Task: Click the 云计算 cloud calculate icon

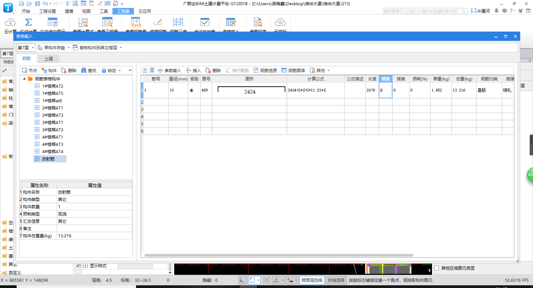Action: [x=10, y=22]
